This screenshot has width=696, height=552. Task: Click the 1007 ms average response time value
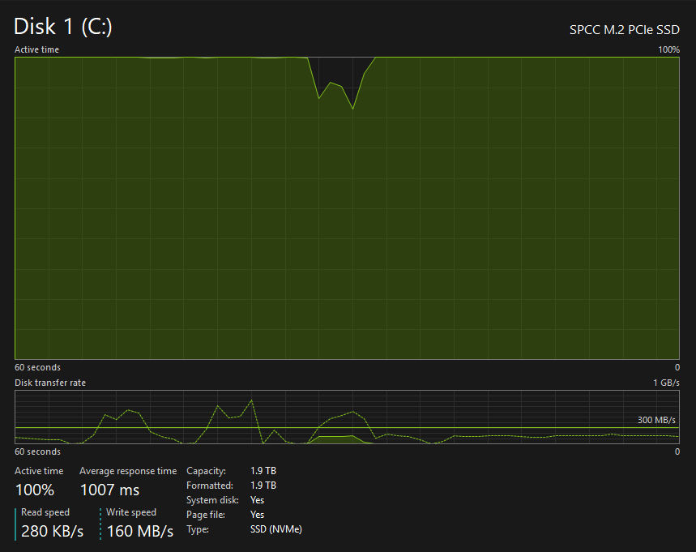(x=109, y=490)
